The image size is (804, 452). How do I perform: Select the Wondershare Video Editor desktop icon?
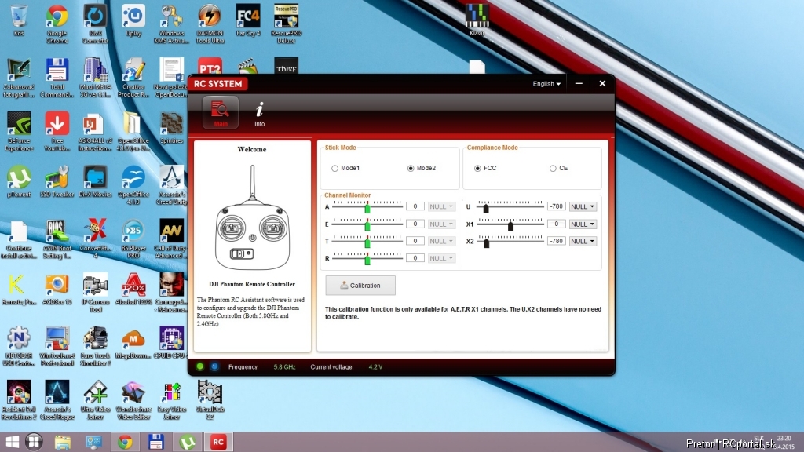[x=133, y=401]
